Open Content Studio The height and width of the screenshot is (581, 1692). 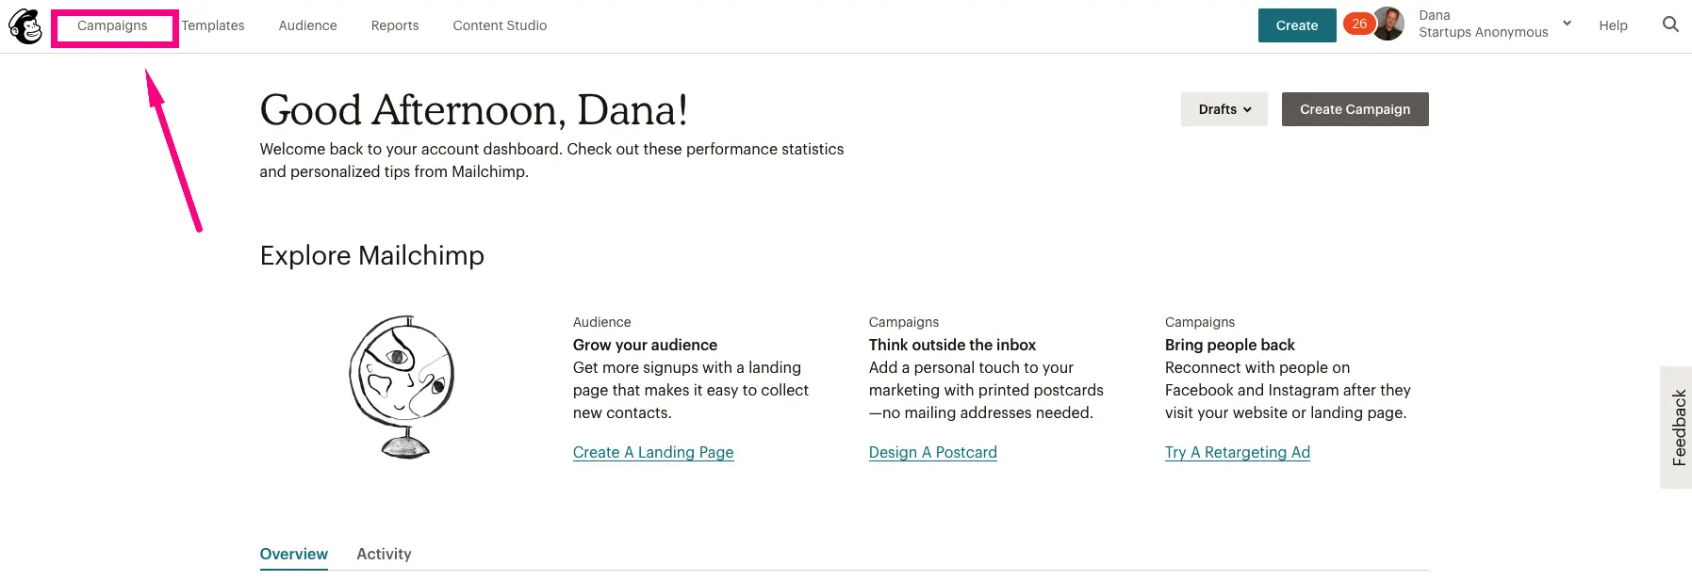[500, 26]
